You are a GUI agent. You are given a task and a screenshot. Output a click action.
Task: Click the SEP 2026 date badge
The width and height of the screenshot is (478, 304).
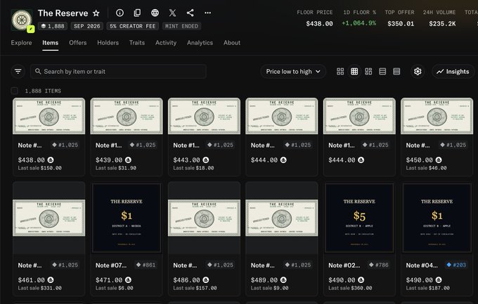(x=87, y=26)
